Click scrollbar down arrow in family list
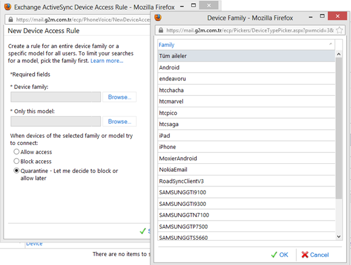351x265 pixels. coord(339,236)
